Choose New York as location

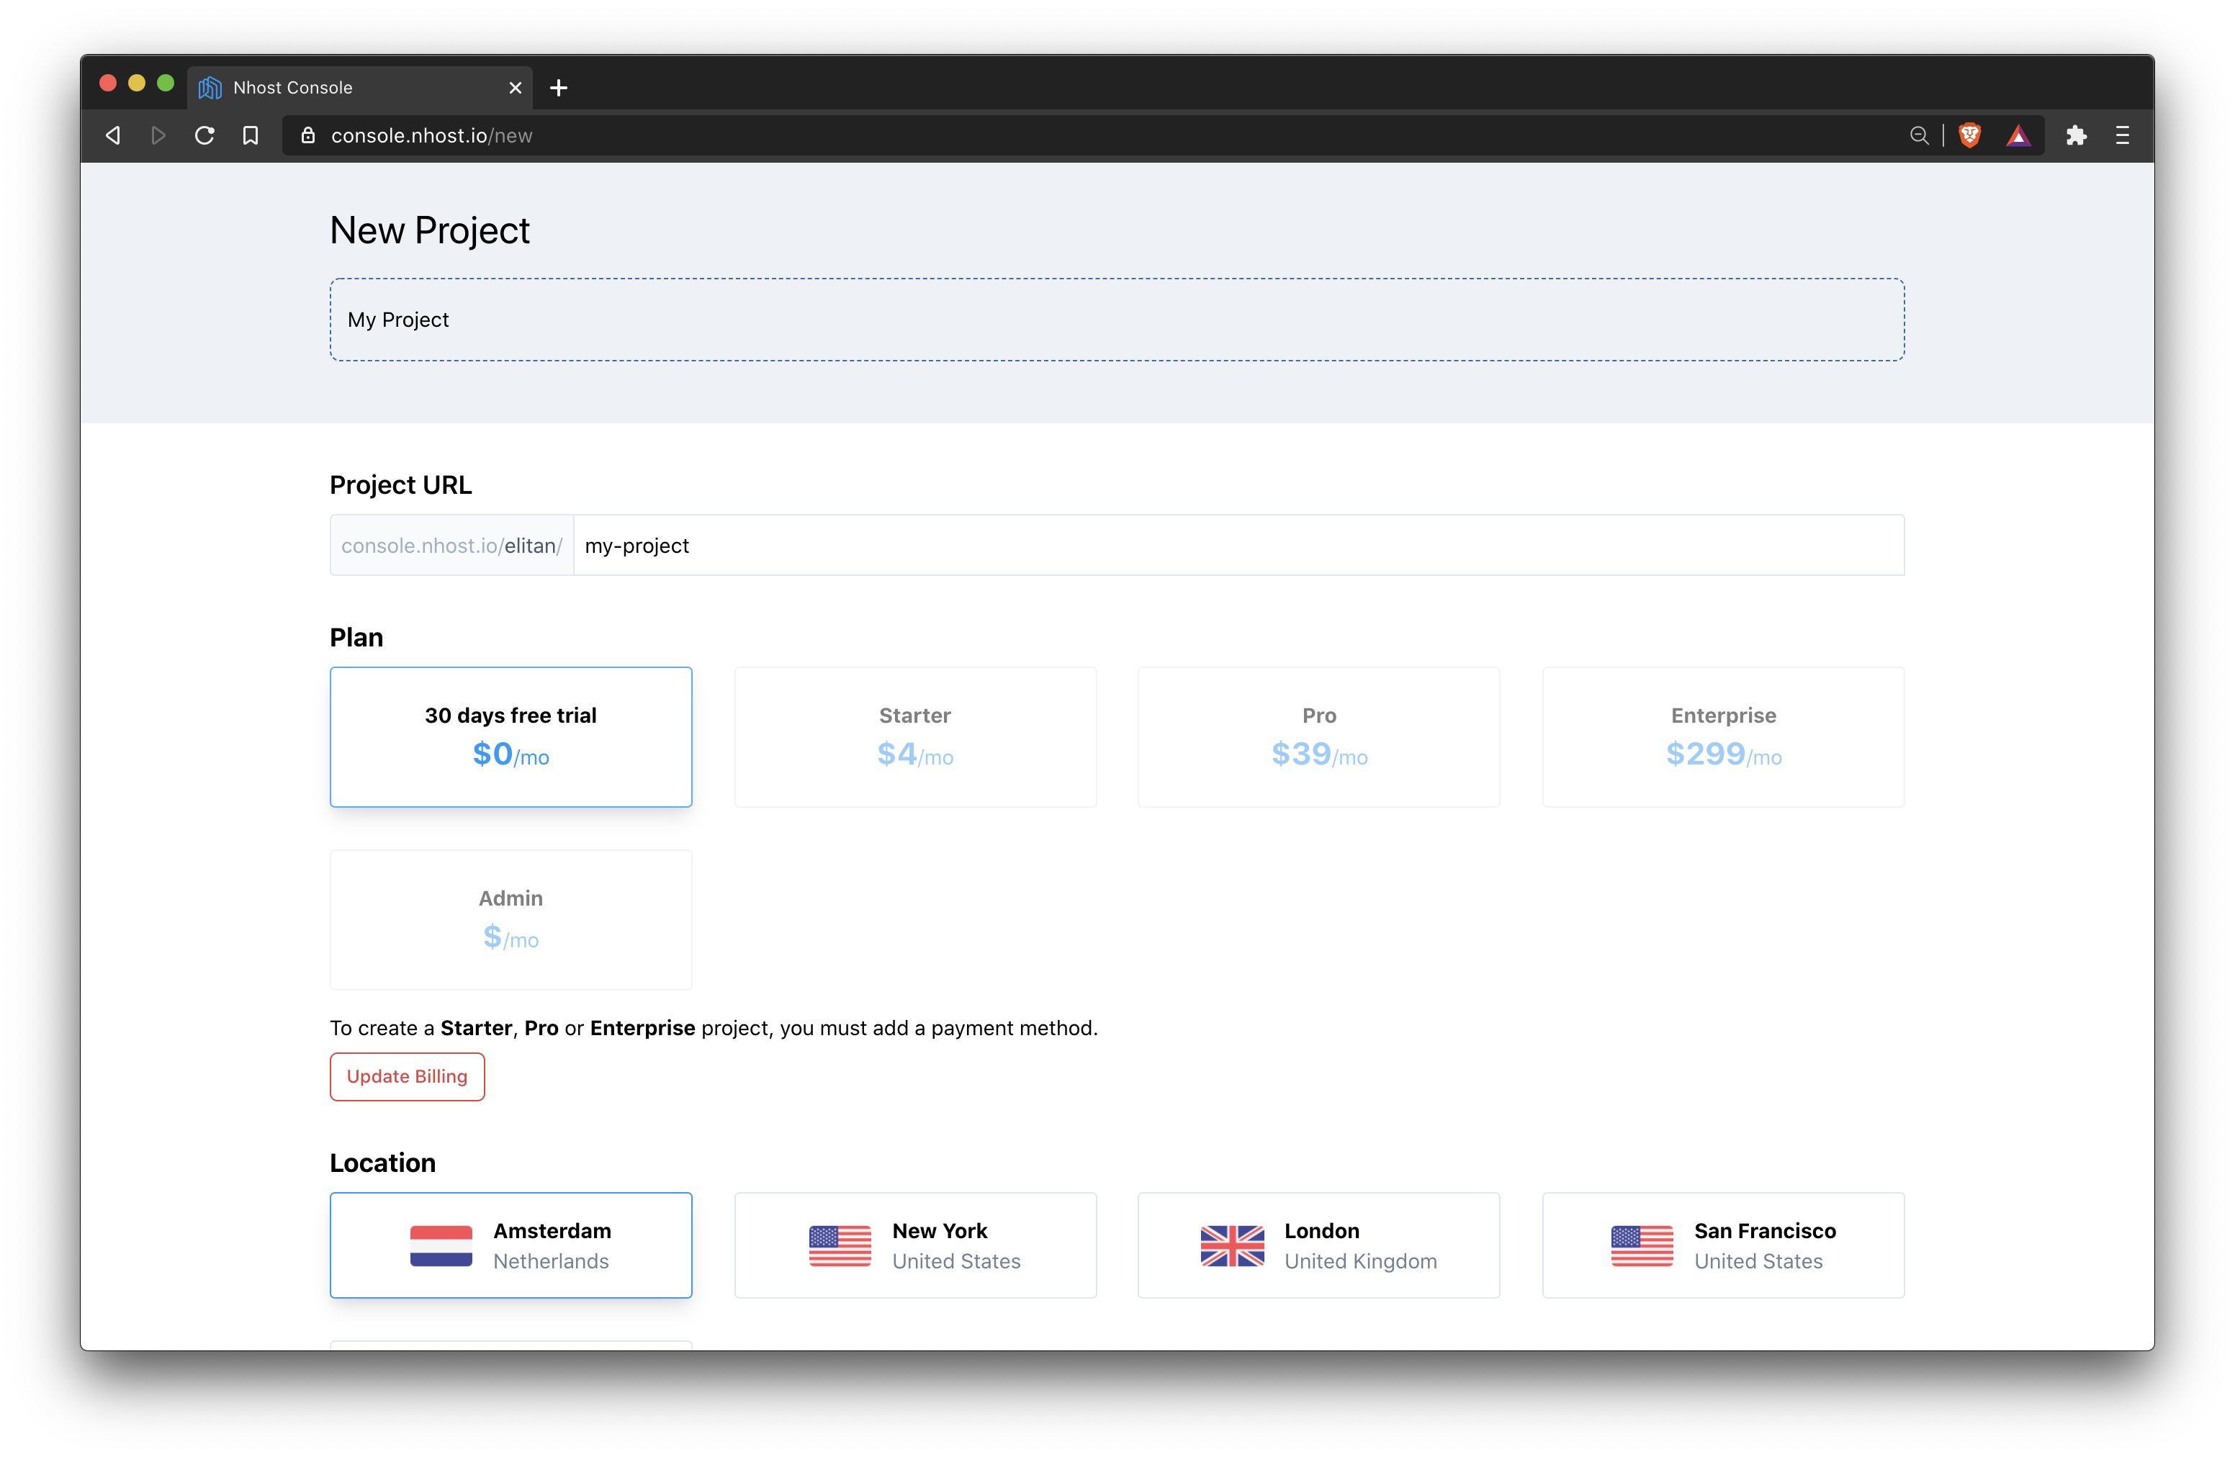tap(914, 1245)
